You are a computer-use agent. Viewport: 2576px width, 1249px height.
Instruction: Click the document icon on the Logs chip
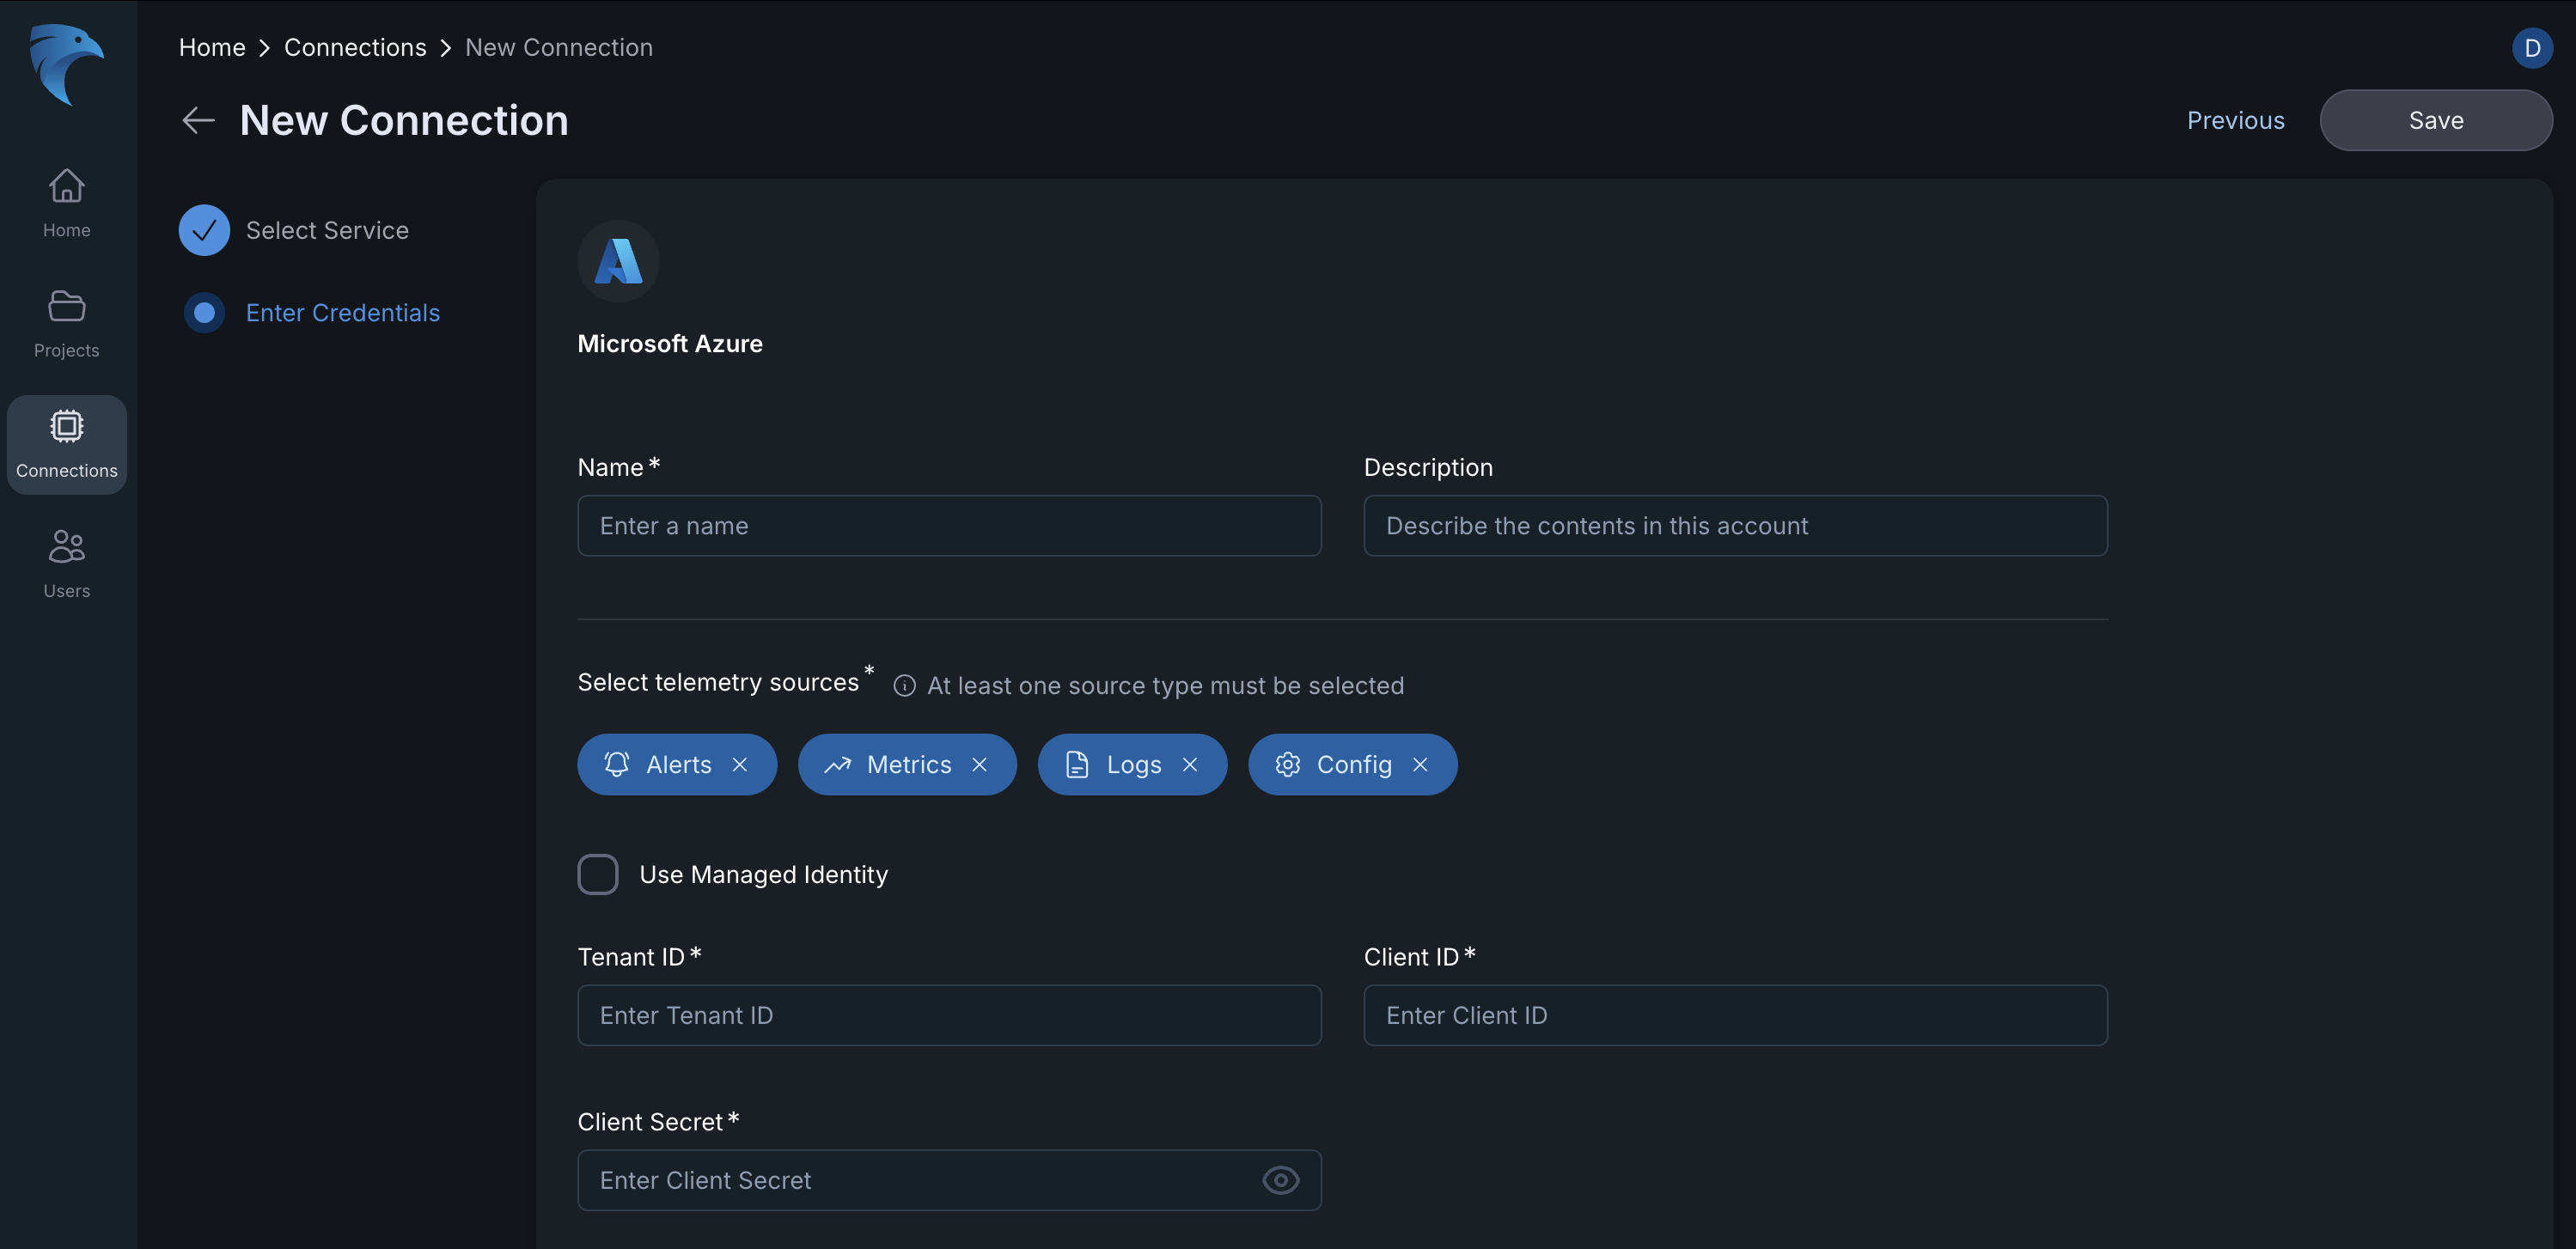pos(1076,764)
